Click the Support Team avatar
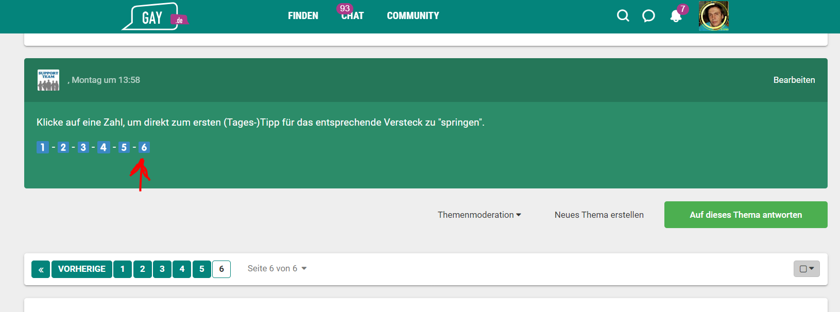The image size is (840, 312). pyautogui.click(x=48, y=80)
